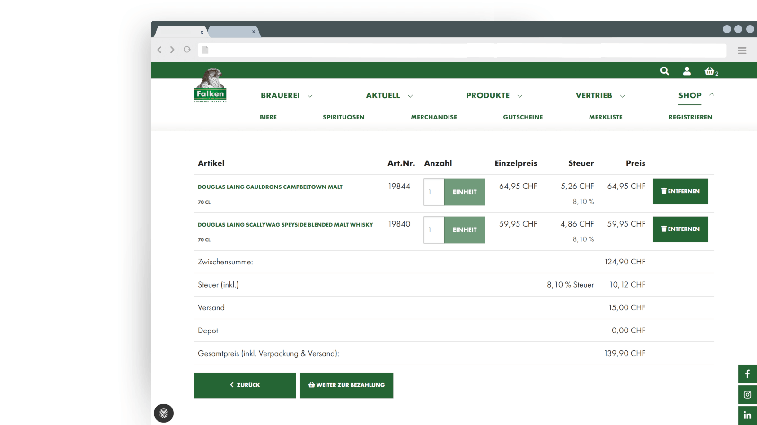The image size is (757, 425).
Task: Open Falken's LinkedIn page
Action: 748,416
